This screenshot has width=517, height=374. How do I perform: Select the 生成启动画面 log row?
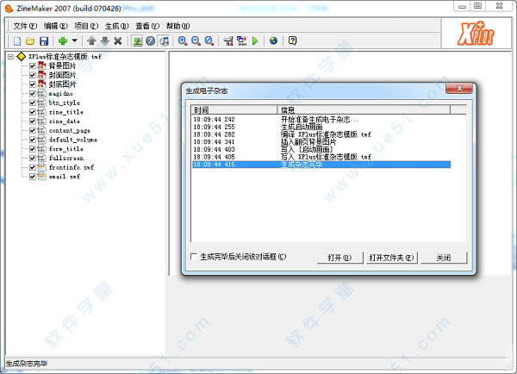click(x=321, y=127)
